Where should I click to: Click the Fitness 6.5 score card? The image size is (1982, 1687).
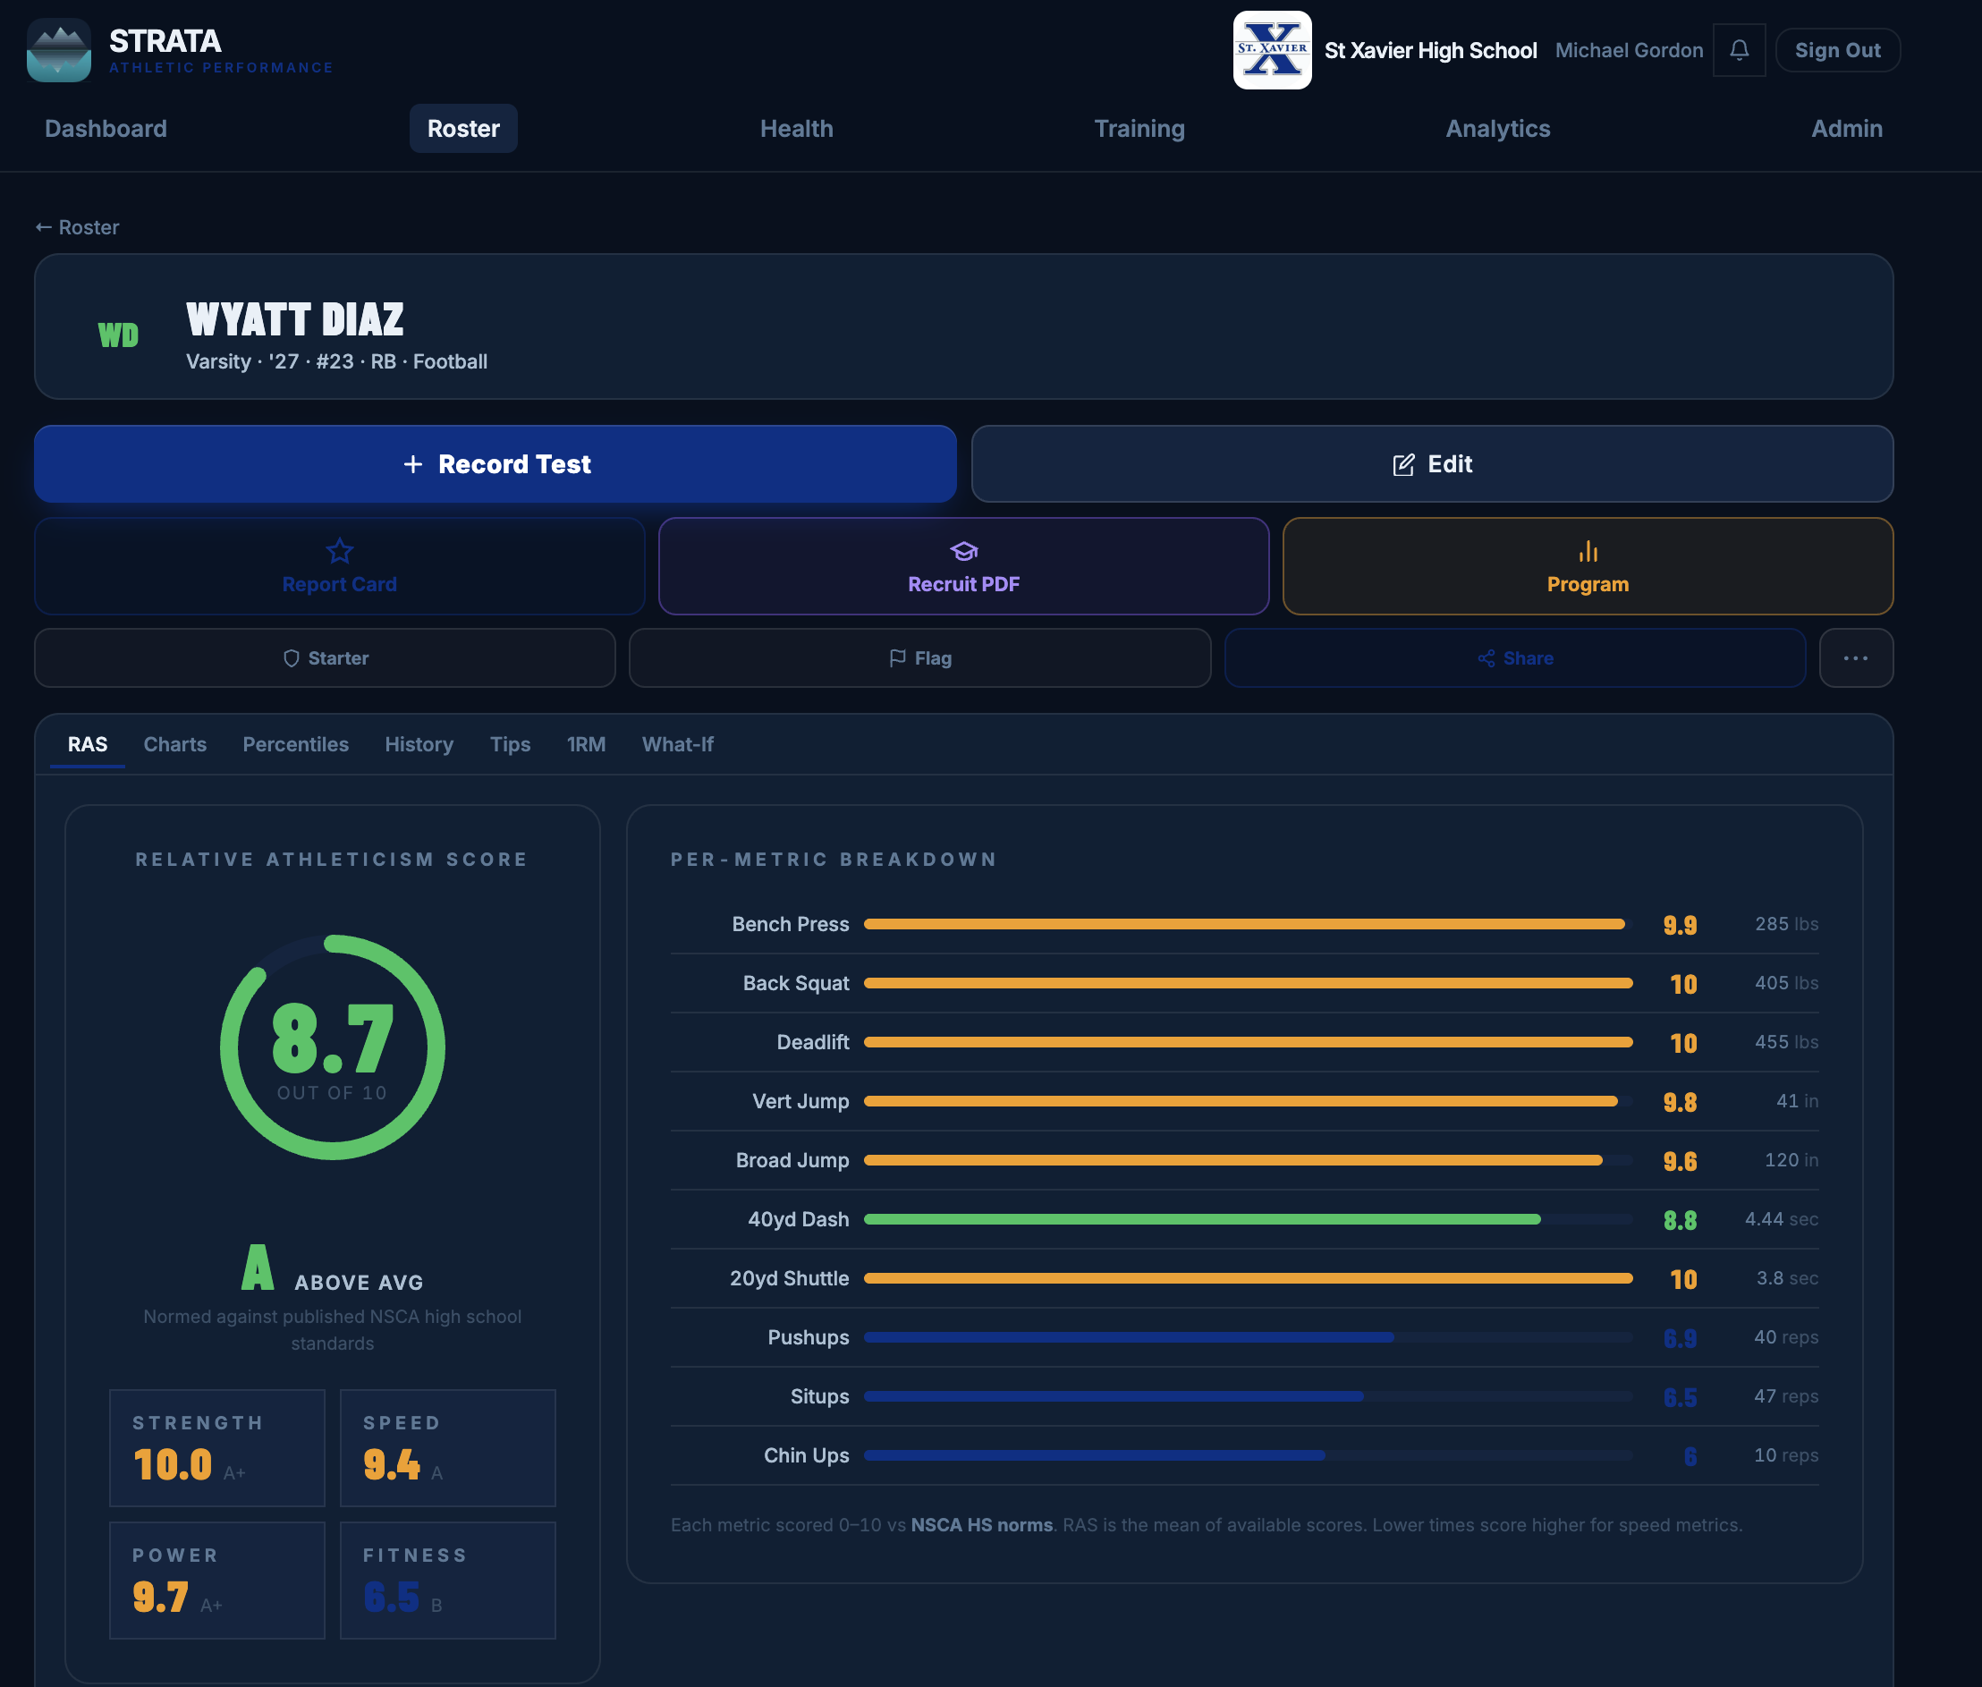447,1581
